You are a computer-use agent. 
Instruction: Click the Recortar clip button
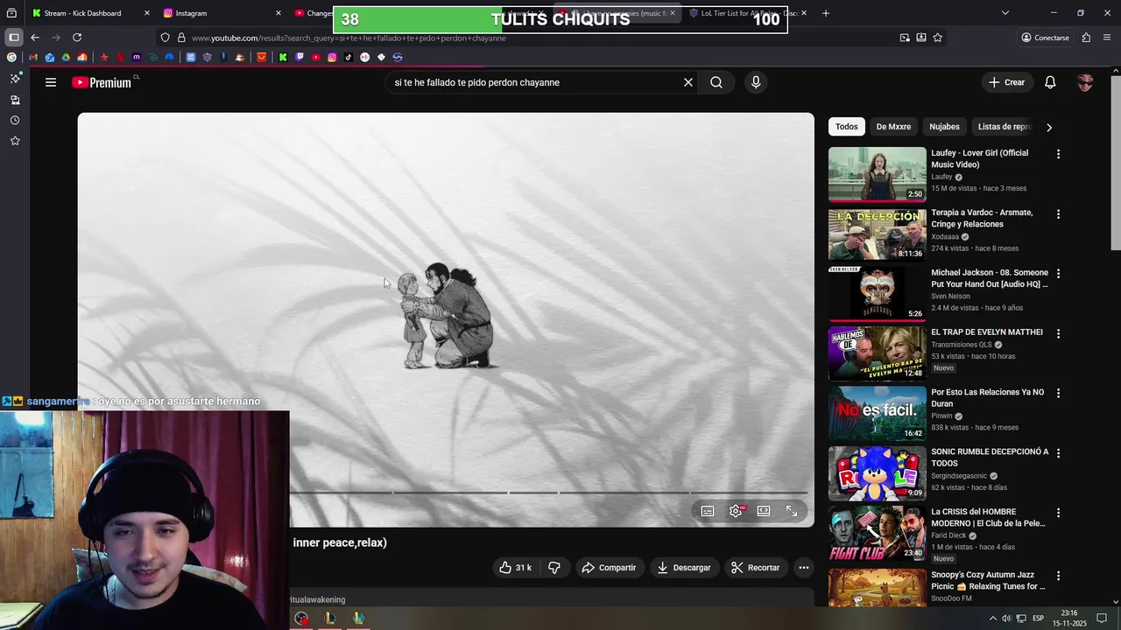(755, 568)
